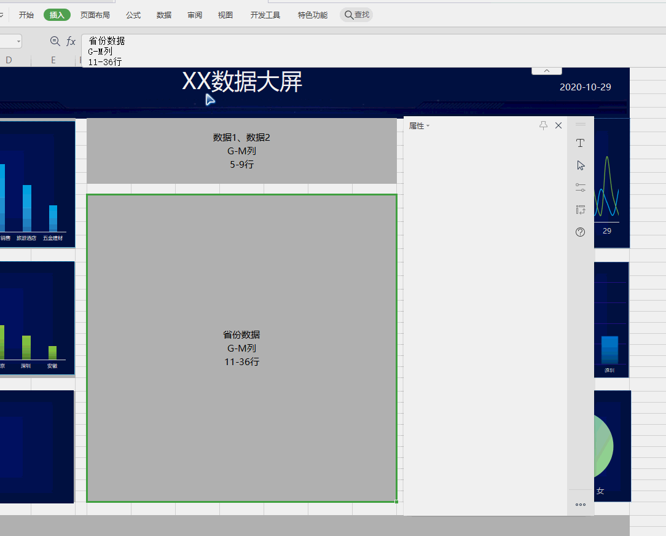Click the 旅游酒店 bar chart label
Screen dimensions: 666x536
point(26,238)
